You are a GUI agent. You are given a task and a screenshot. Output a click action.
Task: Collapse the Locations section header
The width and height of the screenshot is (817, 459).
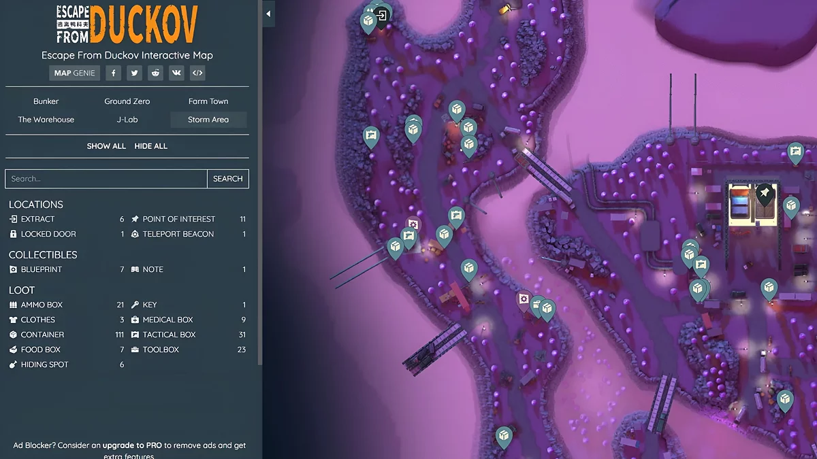click(x=36, y=204)
